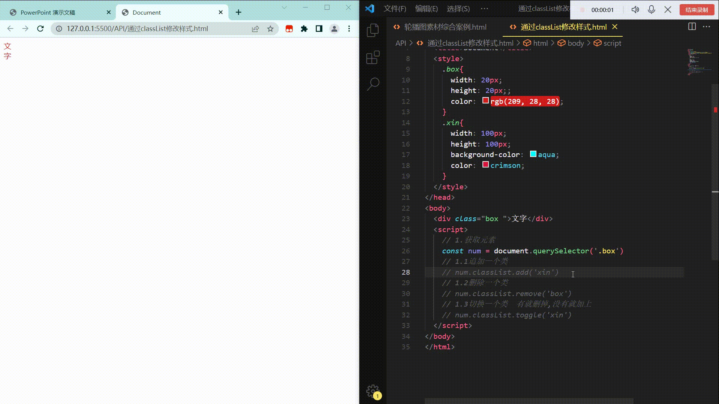The image size is (719, 404).
Task: Open the VS Code Explorer panel
Action: pyautogui.click(x=373, y=30)
